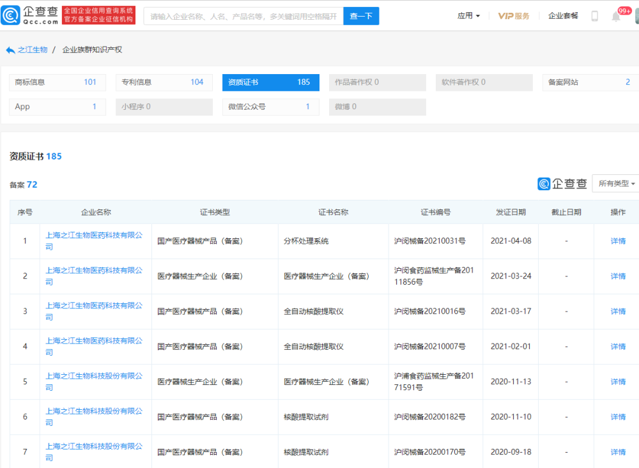
Task: Select the 软件著作权 0 tab
Action: (x=484, y=82)
